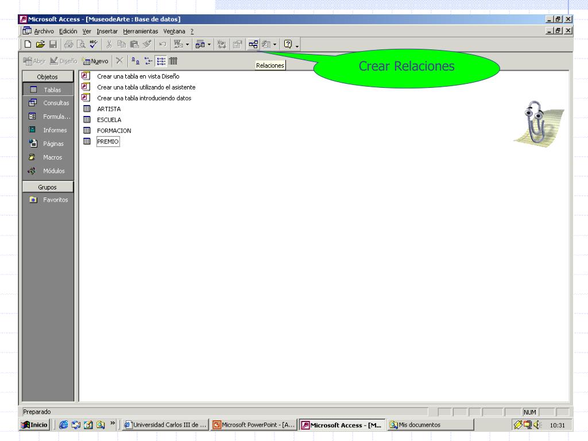Switch to large icons view
Screen dimensions: 588x441
[x=136, y=61]
